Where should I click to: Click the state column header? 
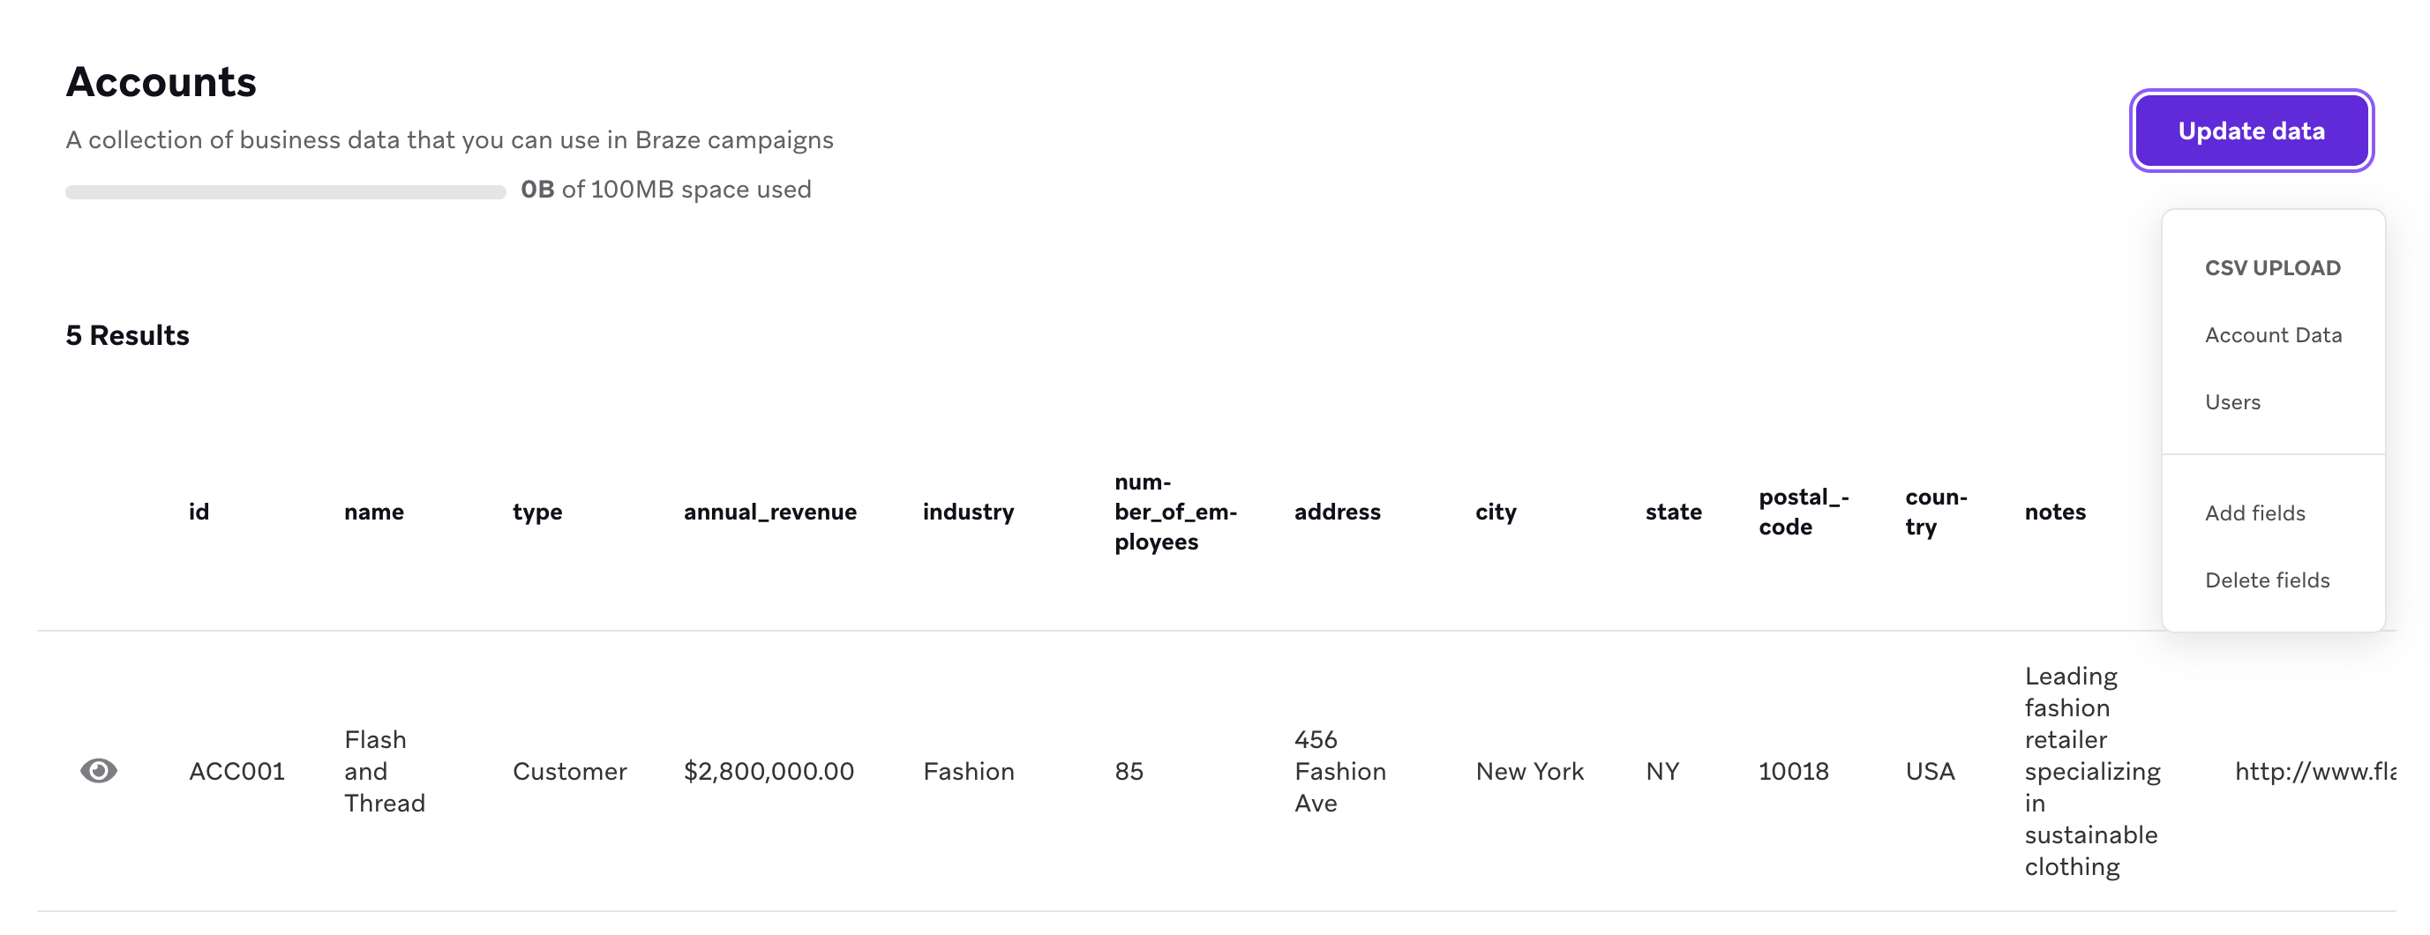pos(1674,512)
